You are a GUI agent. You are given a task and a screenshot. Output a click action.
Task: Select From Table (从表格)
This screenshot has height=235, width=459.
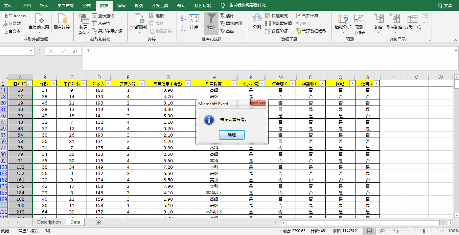(101, 24)
